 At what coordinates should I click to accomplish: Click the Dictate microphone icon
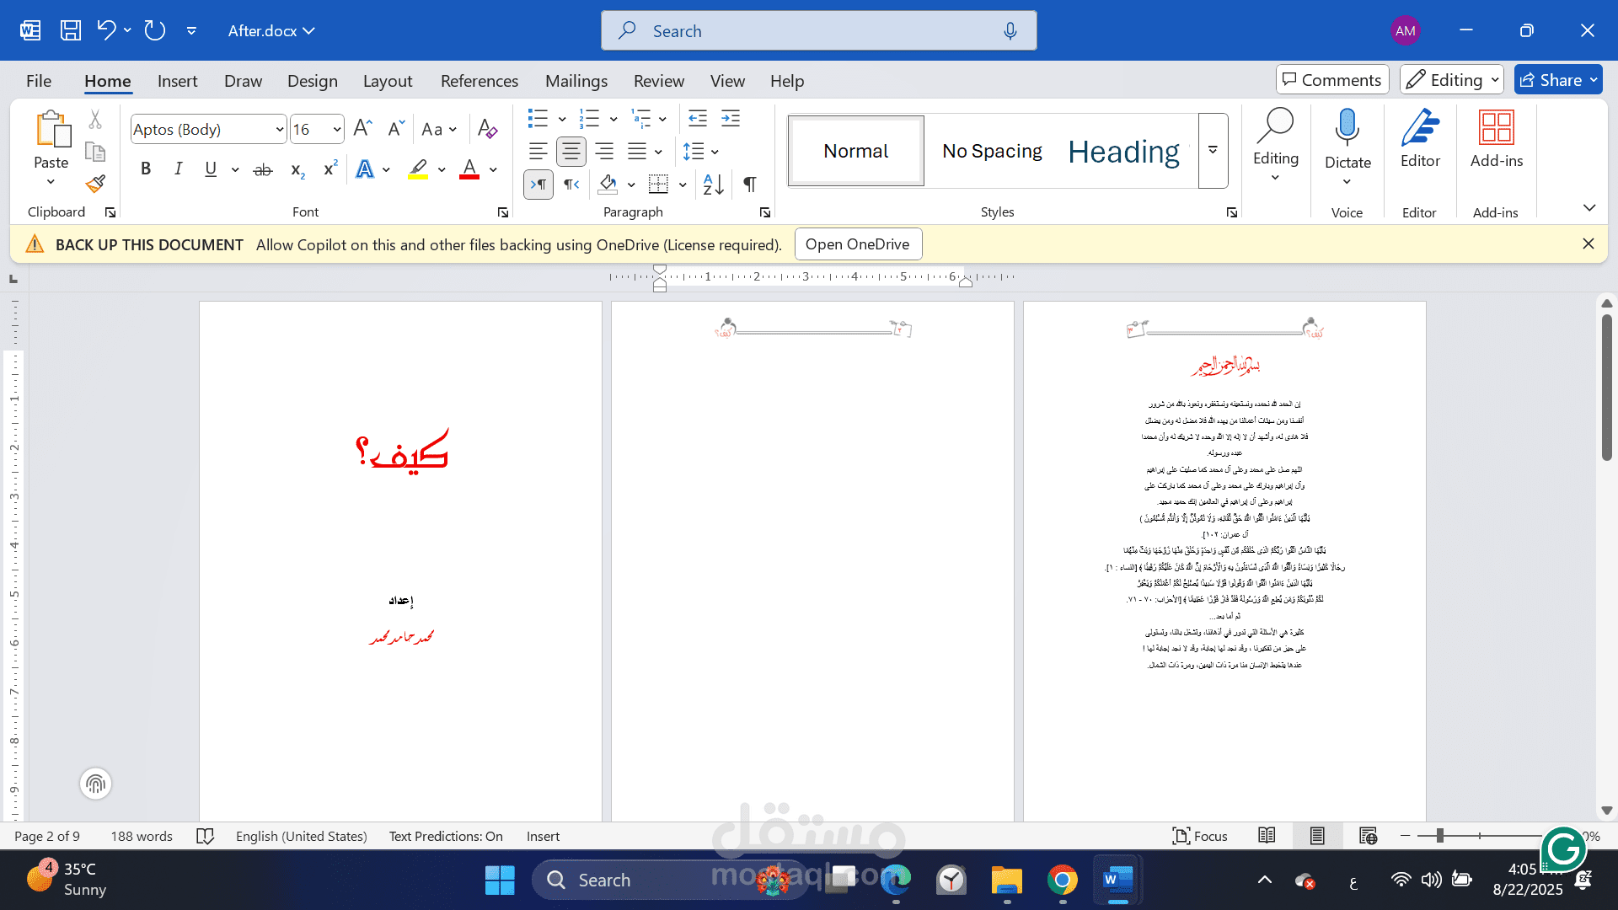(1347, 127)
